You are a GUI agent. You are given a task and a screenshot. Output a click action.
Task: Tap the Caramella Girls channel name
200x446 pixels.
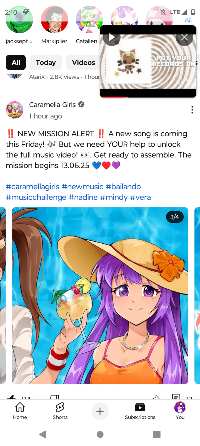(x=52, y=105)
